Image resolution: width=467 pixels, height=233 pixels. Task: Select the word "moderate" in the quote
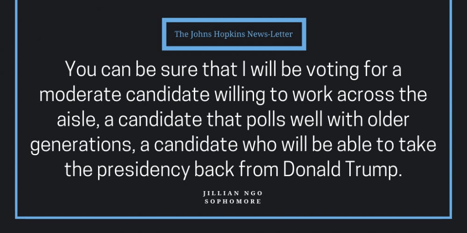click(x=80, y=95)
